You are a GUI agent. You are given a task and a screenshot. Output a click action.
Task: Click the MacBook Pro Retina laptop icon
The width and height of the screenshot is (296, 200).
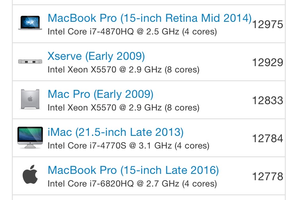[30, 23]
